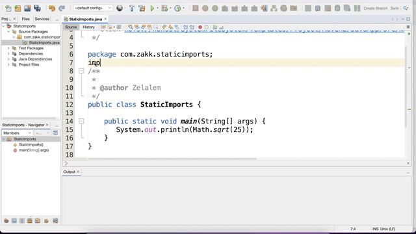Switch to the Files tab
Viewport: 416px width, 234px height.
point(26,19)
